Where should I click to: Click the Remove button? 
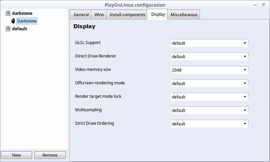tap(50, 155)
